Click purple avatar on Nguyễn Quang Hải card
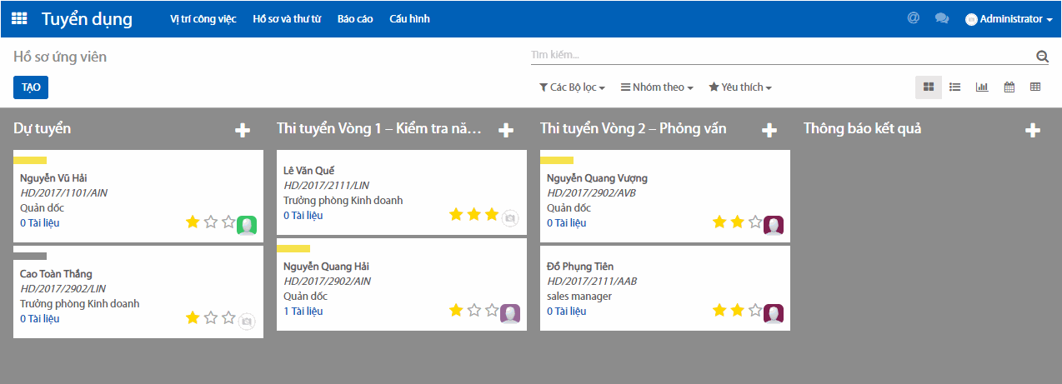This screenshot has width=1062, height=384. 510,313
